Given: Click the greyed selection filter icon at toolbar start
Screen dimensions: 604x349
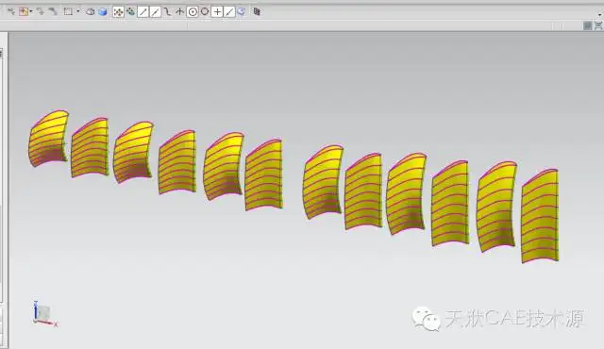Looking at the screenshot, I should [x=11, y=12].
